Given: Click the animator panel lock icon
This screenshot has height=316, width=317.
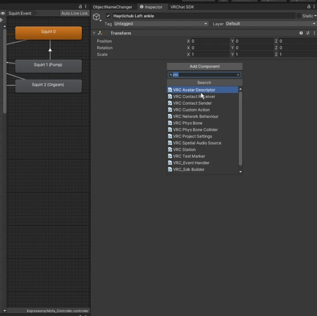Looking at the screenshot, I should [80, 7].
